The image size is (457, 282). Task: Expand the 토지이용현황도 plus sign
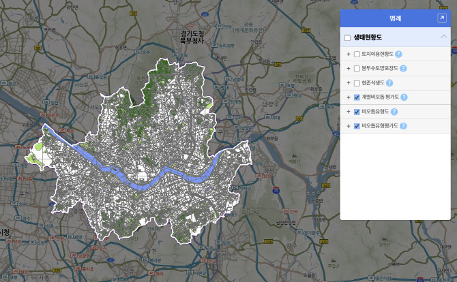tap(348, 54)
